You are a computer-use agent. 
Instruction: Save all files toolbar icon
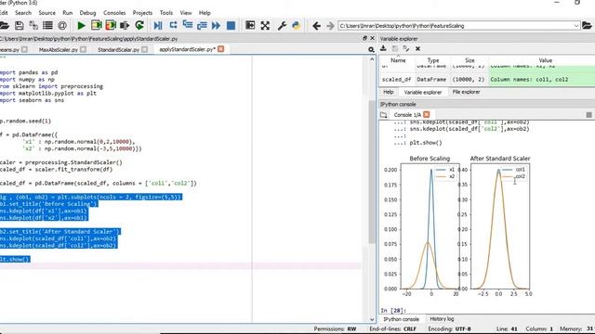33,26
